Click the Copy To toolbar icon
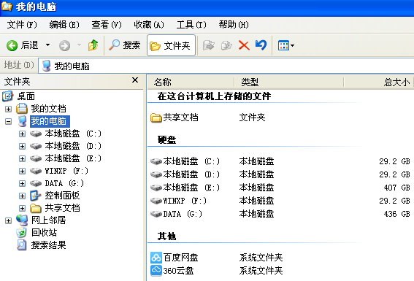Viewport: 414px width, 281px height. [x=226, y=45]
